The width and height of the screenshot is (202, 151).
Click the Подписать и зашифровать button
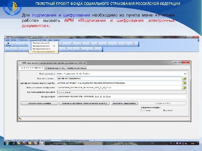(x=125, y=103)
